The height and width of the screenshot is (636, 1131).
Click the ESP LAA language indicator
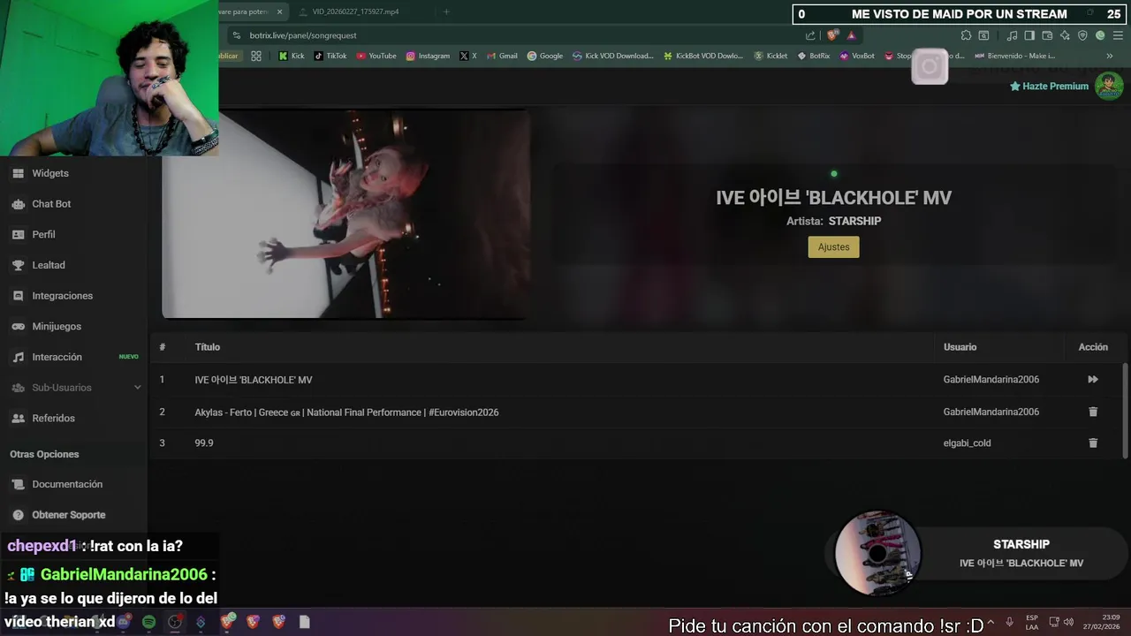1032,622
